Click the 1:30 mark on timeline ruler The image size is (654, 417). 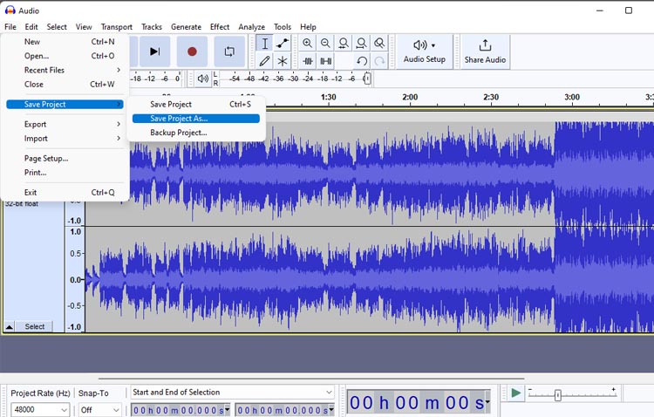pos(328,97)
